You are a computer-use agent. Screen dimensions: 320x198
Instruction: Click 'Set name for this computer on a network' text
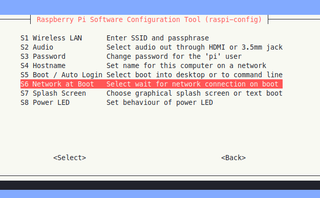pyautogui.click(x=186, y=65)
